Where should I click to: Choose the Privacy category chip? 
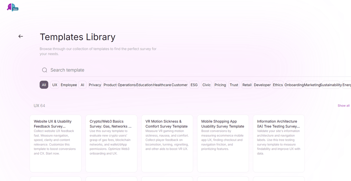[x=95, y=85]
